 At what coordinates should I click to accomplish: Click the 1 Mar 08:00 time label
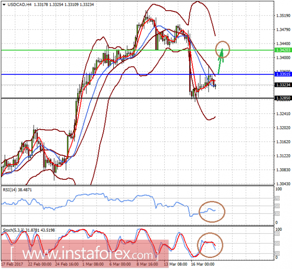(93, 264)
